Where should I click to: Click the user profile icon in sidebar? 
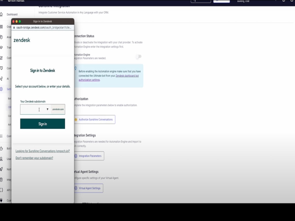[x=1, y=159]
